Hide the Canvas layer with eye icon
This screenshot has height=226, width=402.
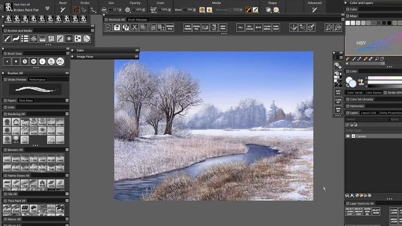[x=348, y=136]
